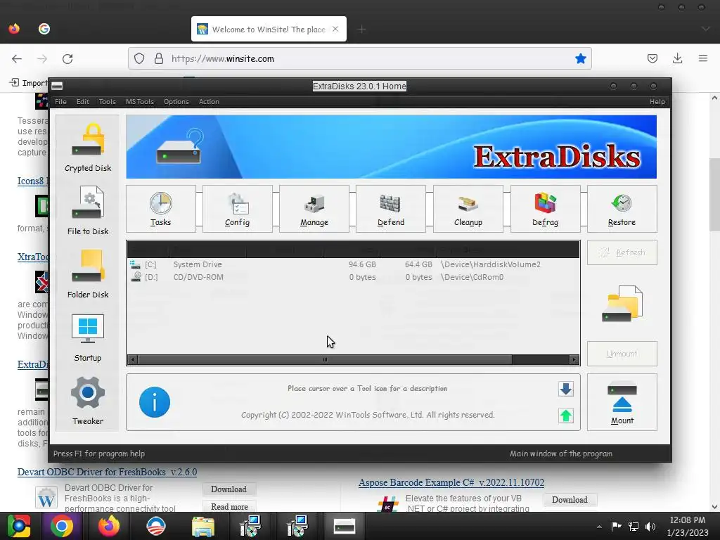Open the Help menu

657,101
